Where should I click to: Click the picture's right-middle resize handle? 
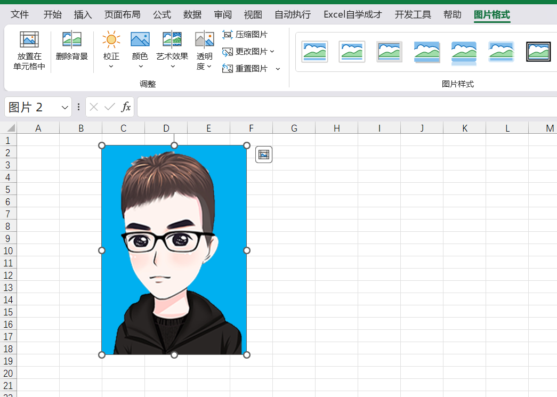click(x=247, y=250)
